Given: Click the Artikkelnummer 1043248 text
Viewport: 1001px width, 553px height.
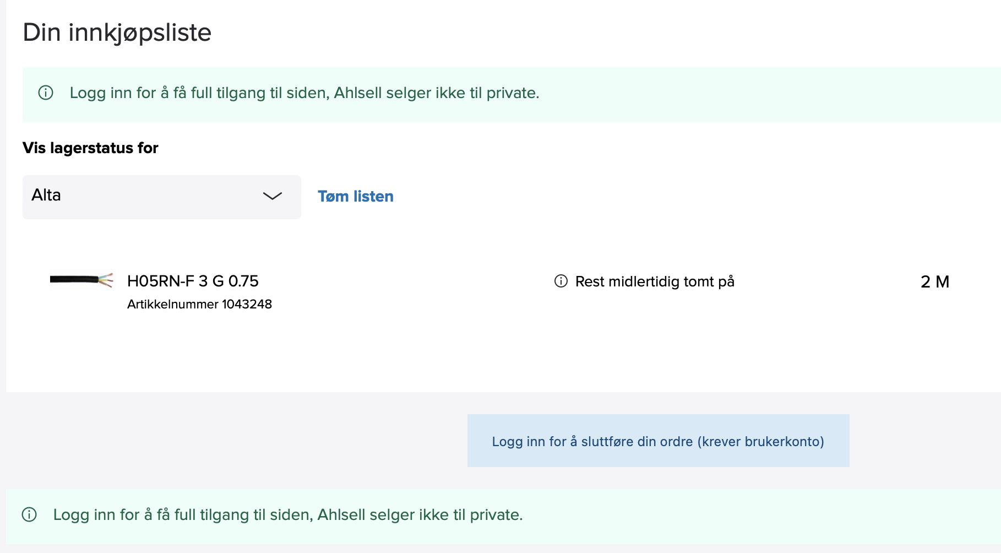Looking at the screenshot, I should (199, 304).
